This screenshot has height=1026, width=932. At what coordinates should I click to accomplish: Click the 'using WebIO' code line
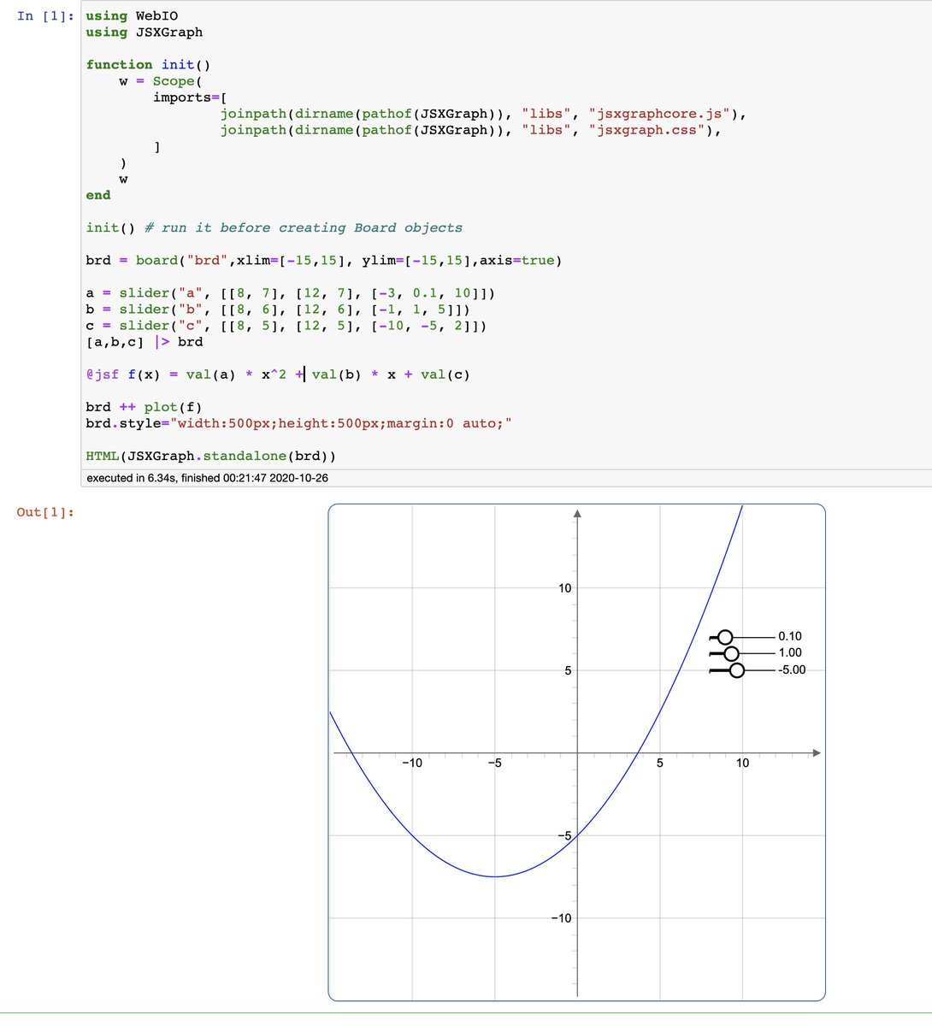point(132,16)
